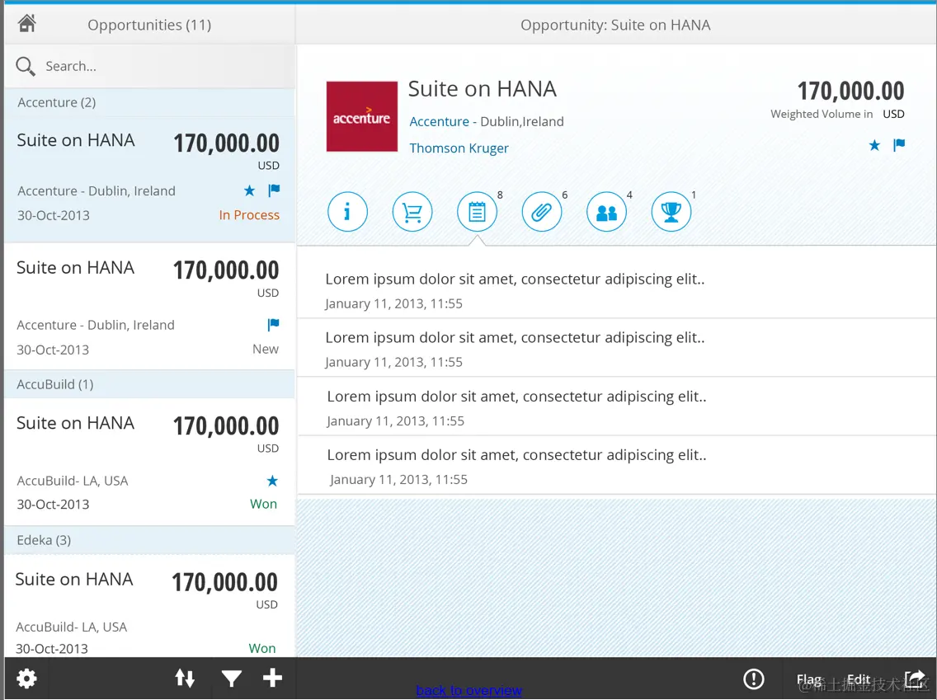The width and height of the screenshot is (937, 700).
Task: Open the Attachments paperclip tab icon
Action: pyautogui.click(x=541, y=211)
